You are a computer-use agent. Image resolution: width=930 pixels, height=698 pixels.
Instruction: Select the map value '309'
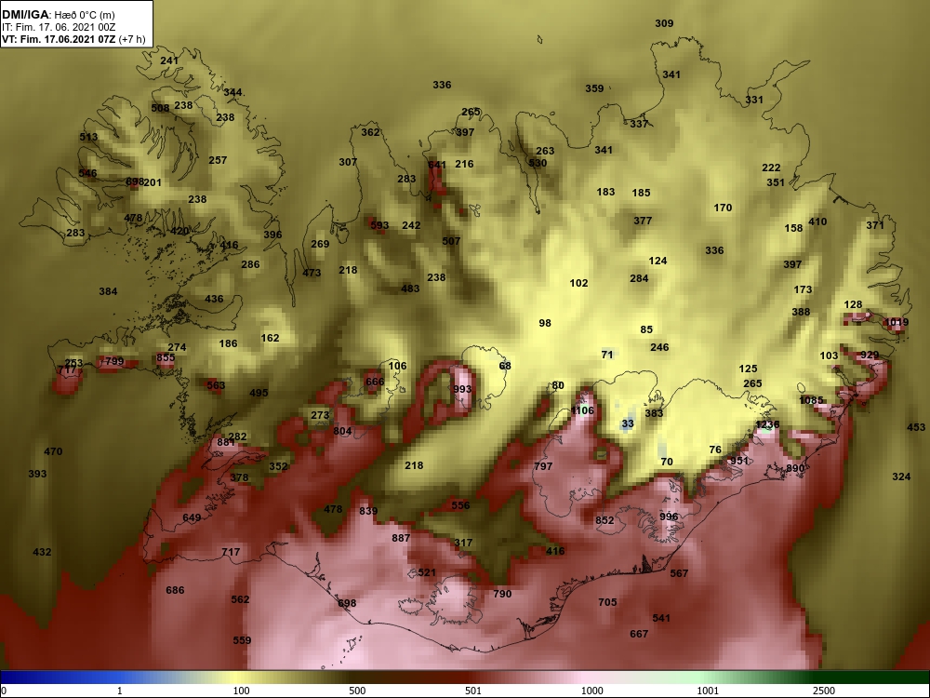pyautogui.click(x=664, y=23)
